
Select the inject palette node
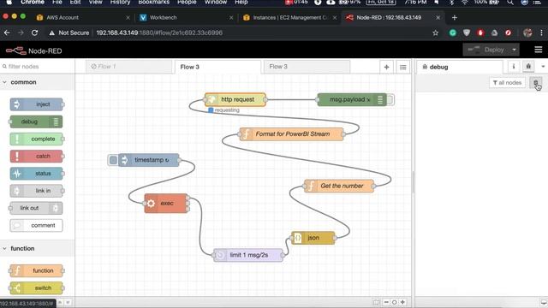[36, 104]
